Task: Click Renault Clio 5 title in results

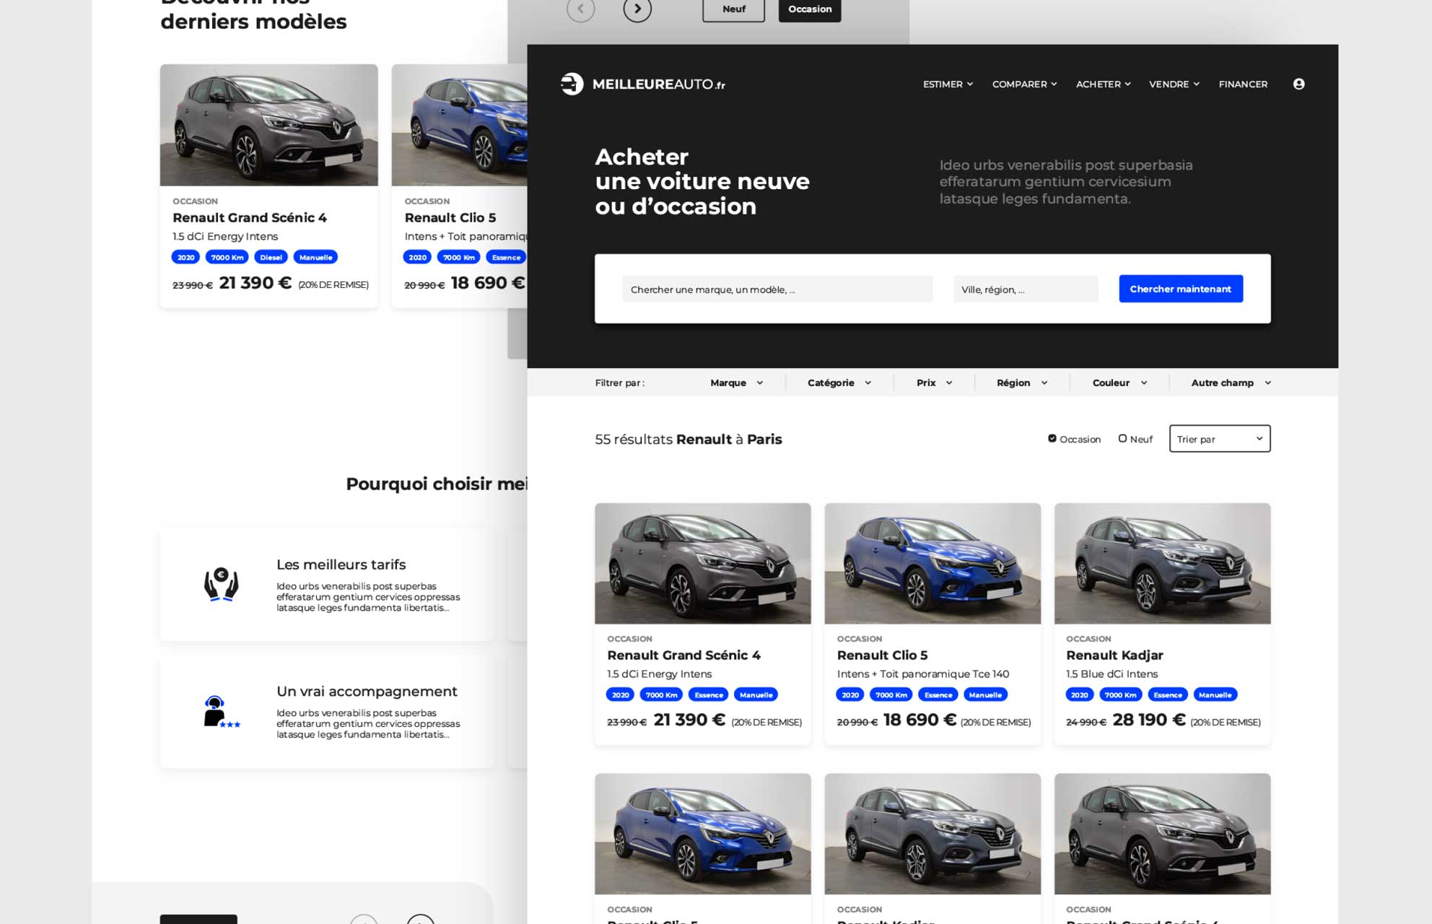Action: click(882, 655)
